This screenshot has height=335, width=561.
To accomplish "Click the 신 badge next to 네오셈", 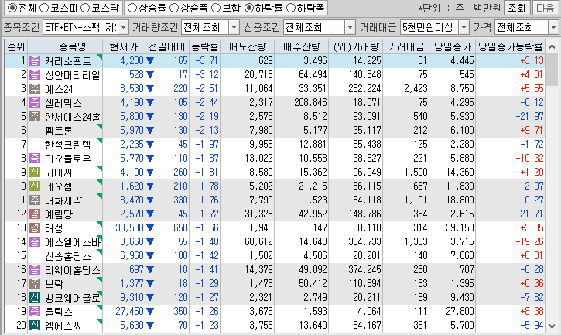I will point(35,186).
